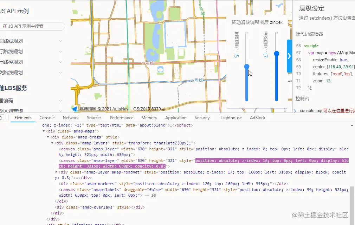355x225 pixels.
Task: Switch to the Memory tab
Action: coord(149,117)
